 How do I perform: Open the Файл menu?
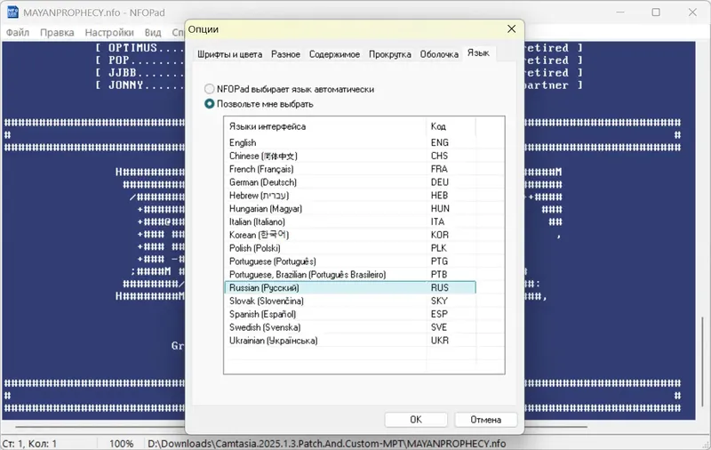tap(18, 33)
